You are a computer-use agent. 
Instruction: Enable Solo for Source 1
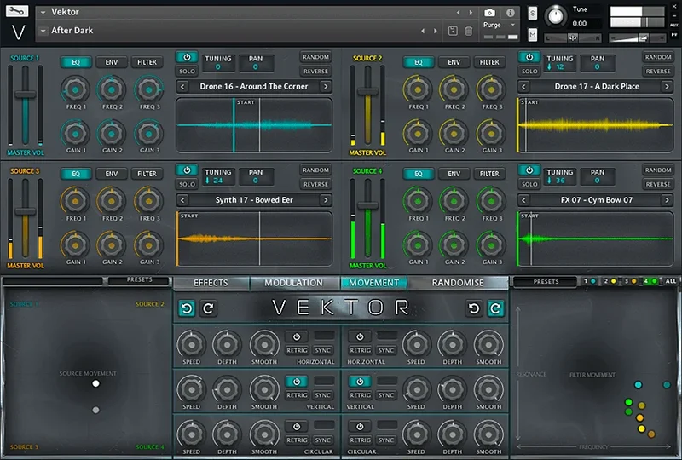click(x=187, y=72)
